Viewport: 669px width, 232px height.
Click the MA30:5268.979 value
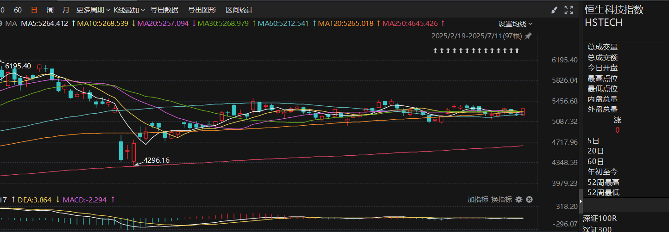(x=223, y=23)
